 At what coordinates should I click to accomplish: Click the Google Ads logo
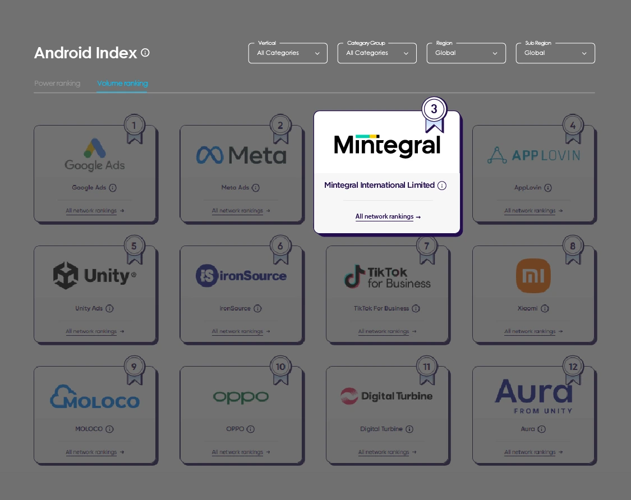coord(95,155)
